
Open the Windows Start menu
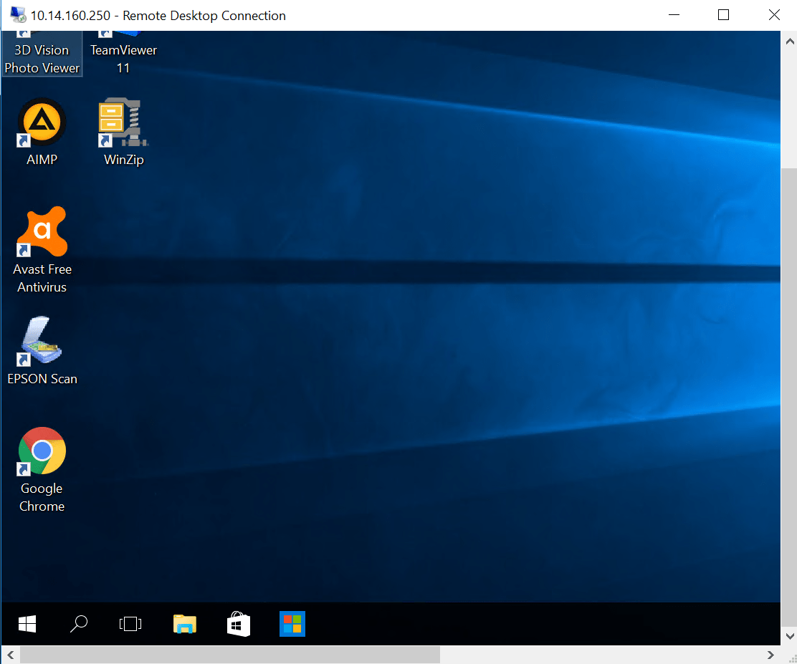27,624
